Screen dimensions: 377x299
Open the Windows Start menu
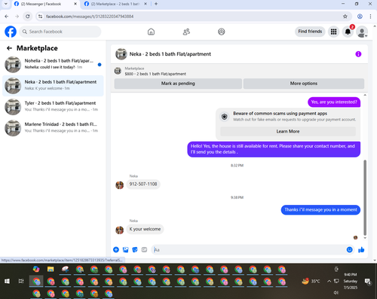coord(7,281)
